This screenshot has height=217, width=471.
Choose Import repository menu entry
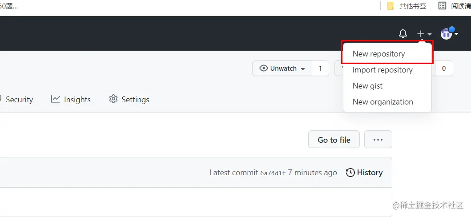pos(382,70)
